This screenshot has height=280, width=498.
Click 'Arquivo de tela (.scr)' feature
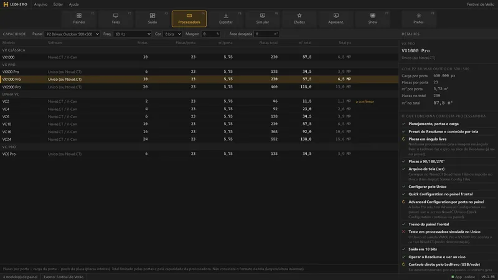tap(426, 169)
